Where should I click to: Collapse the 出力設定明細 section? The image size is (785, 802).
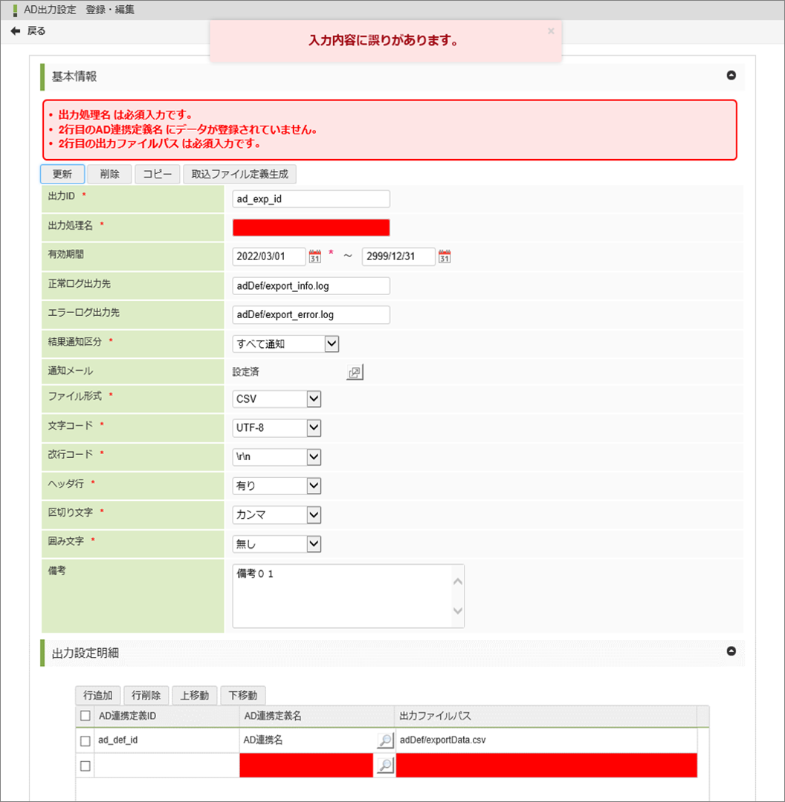point(731,651)
